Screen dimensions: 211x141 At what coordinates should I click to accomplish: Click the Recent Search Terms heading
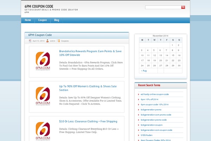pyautogui.click(x=149, y=85)
